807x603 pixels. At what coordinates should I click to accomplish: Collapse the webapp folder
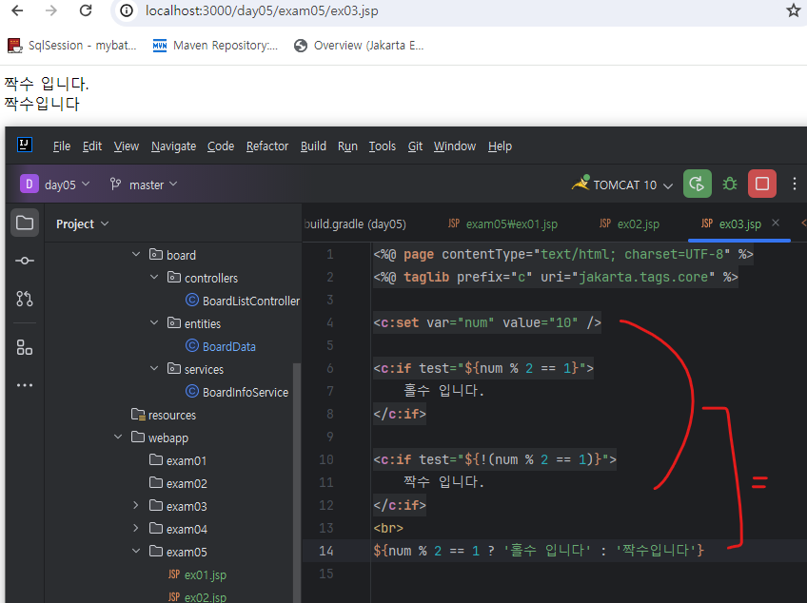tap(118, 438)
